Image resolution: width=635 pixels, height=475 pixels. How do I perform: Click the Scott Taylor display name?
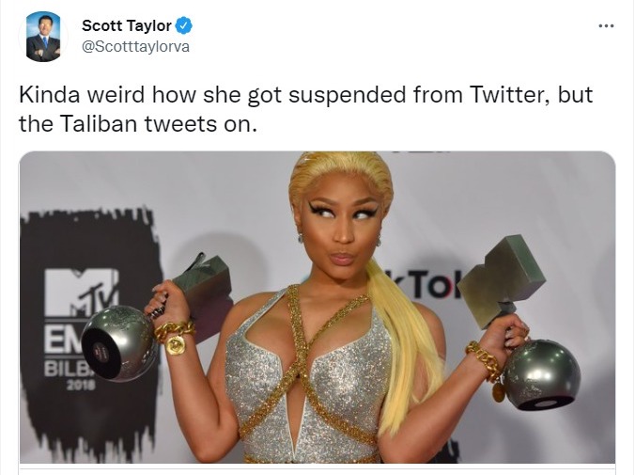(127, 25)
